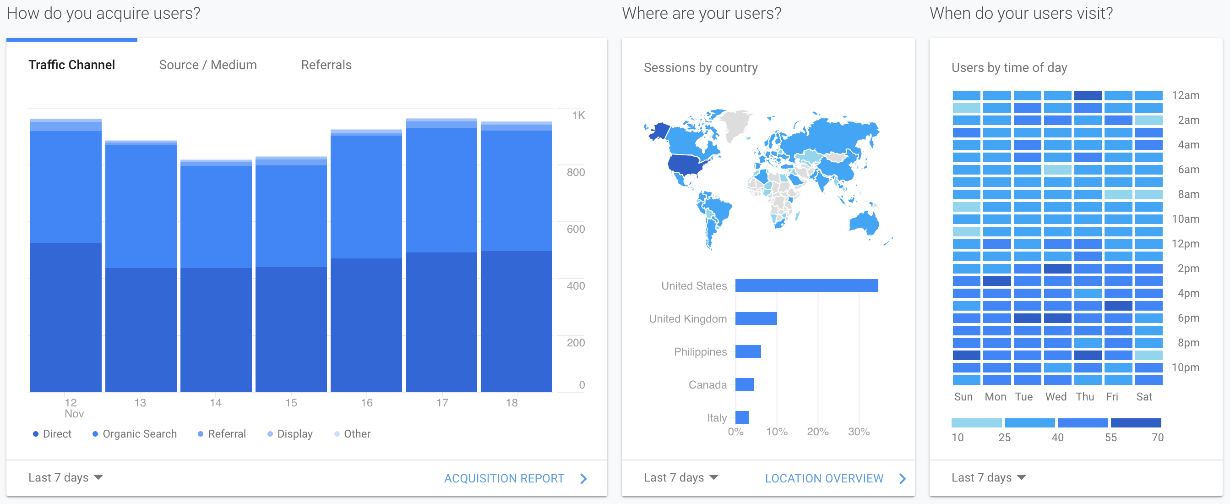
Task: Click the Philippines sessions bar
Action: point(748,351)
